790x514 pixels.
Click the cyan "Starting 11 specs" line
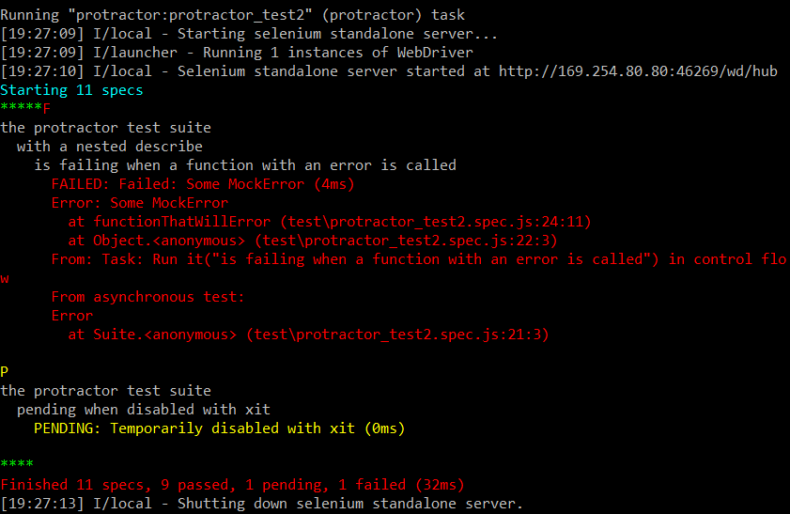click(72, 90)
